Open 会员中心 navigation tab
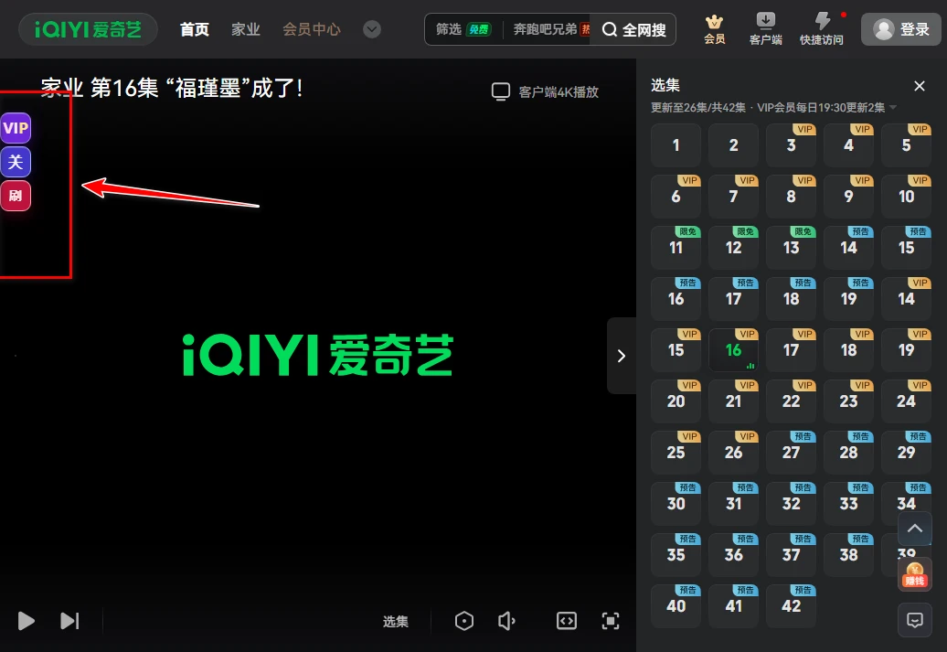947x652 pixels. [312, 29]
